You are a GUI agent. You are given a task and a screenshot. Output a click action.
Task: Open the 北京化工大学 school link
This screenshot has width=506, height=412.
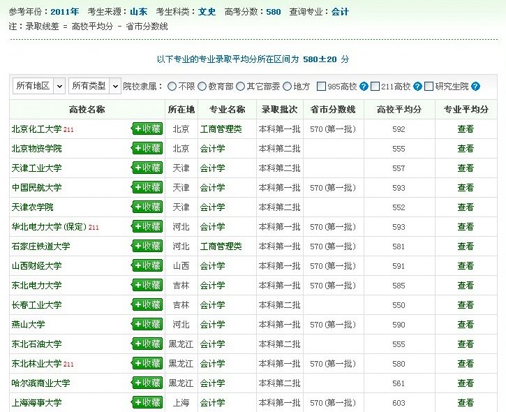36,129
